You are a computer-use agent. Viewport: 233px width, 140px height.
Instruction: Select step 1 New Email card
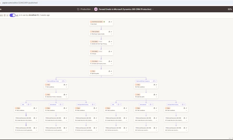[101, 23]
